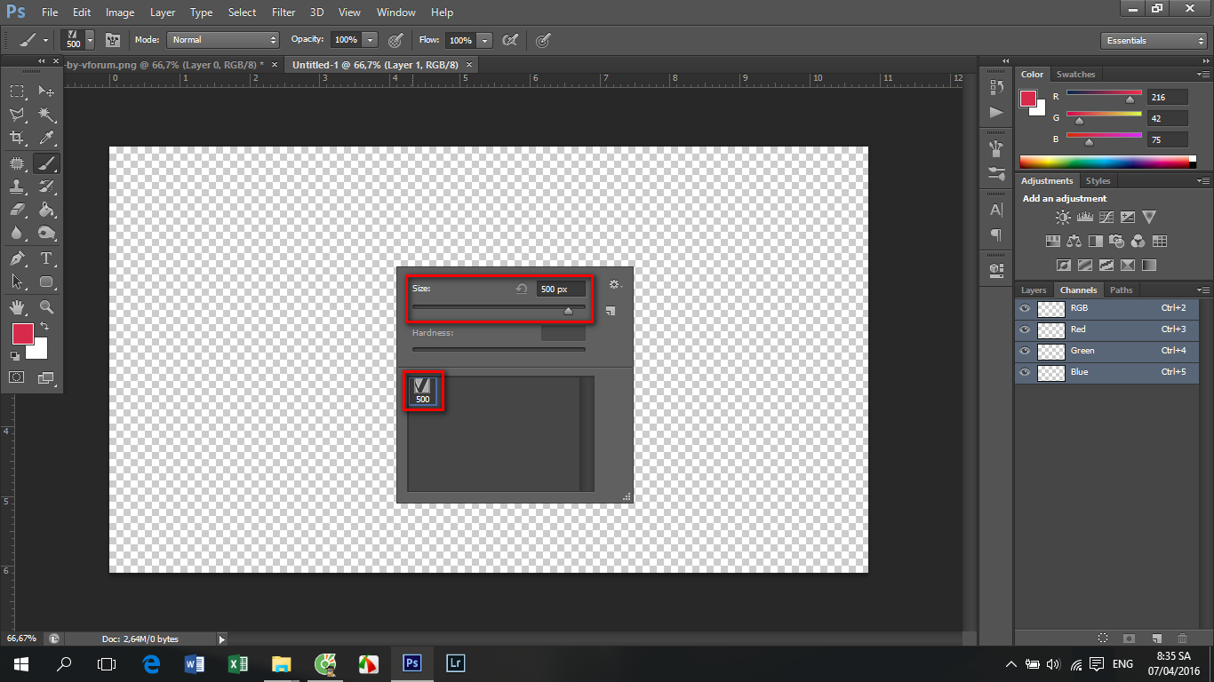This screenshot has height=682, width=1214.
Task: Hide the Red channel visibility eye
Action: click(x=1025, y=329)
